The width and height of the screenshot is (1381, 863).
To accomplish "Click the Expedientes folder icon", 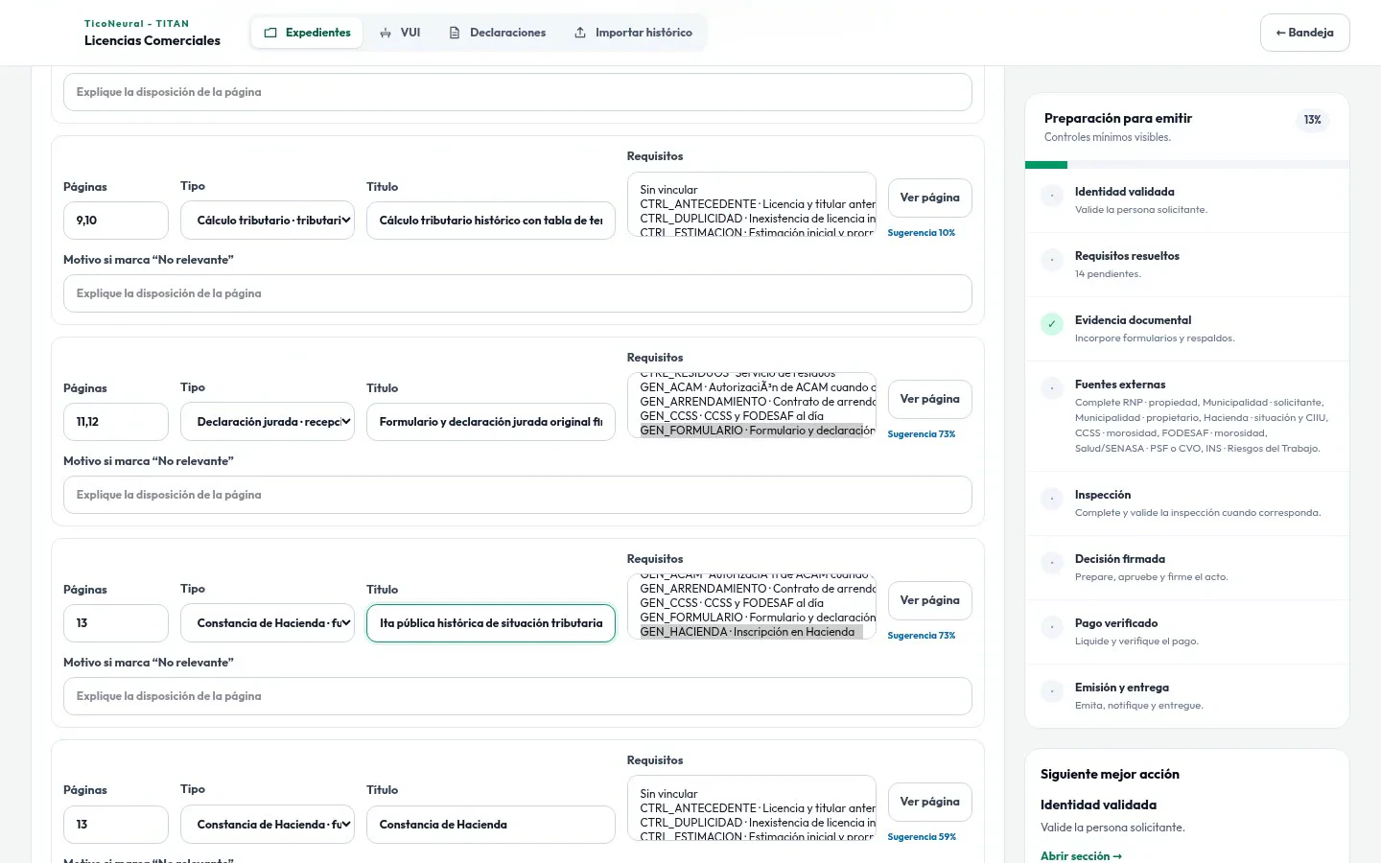I will point(270,33).
